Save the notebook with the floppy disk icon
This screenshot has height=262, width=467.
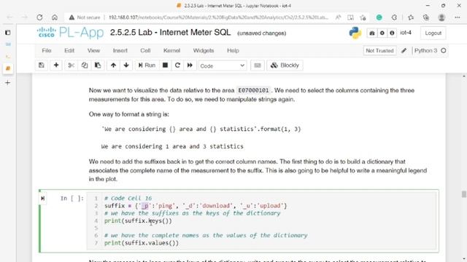click(42, 65)
